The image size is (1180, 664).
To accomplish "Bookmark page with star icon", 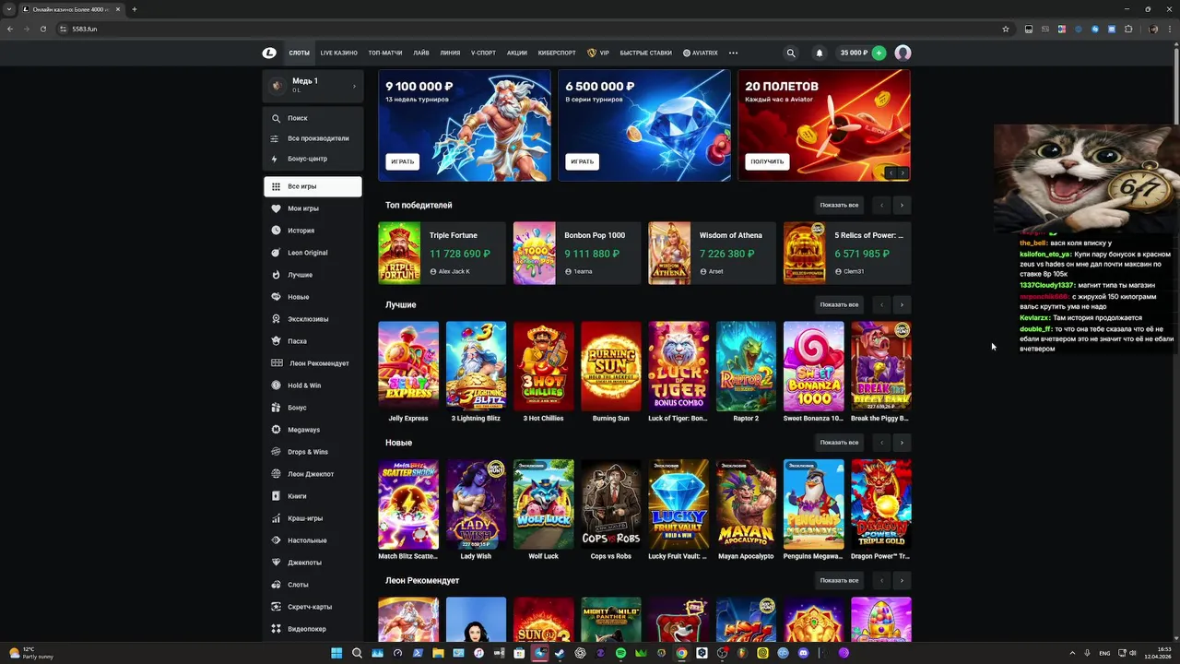I will tap(1006, 29).
